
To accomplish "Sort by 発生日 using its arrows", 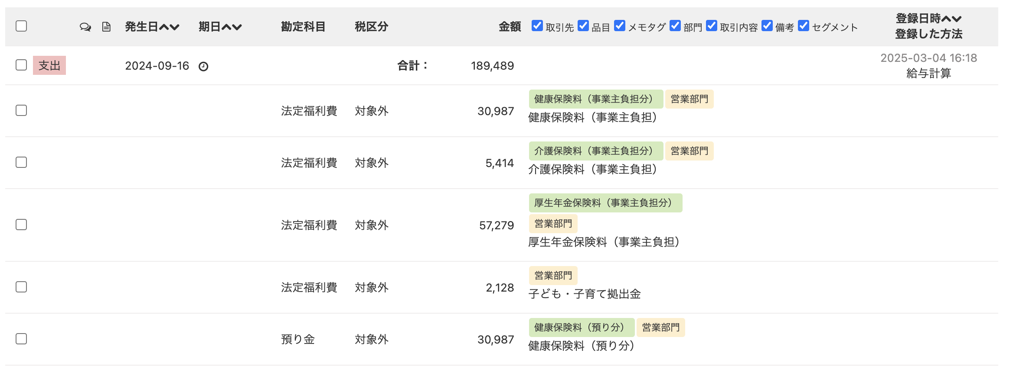I will [170, 27].
